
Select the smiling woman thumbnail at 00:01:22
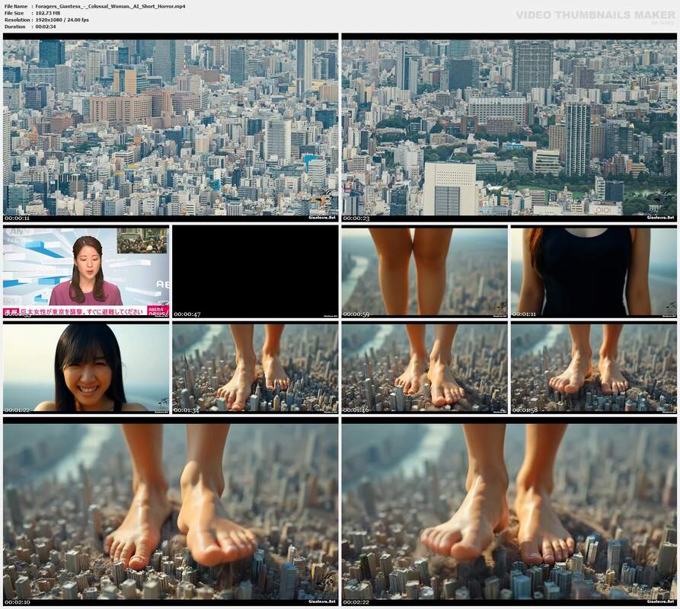[86, 368]
